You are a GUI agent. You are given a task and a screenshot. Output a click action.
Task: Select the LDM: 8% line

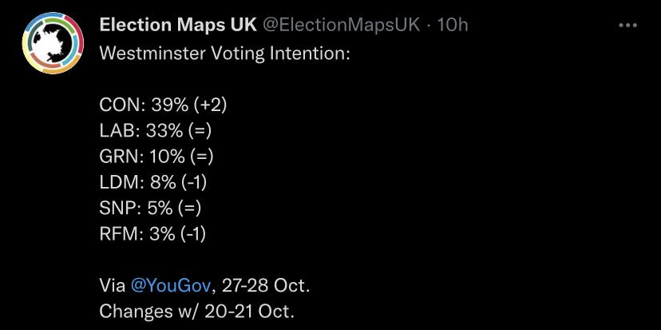tap(153, 183)
